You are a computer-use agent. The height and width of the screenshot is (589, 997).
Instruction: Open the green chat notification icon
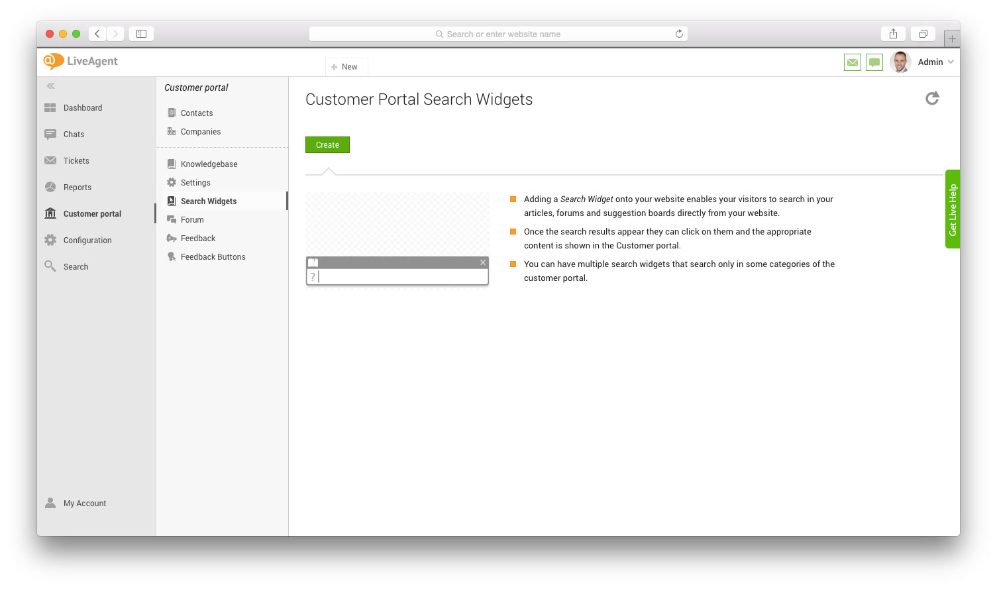click(x=874, y=62)
